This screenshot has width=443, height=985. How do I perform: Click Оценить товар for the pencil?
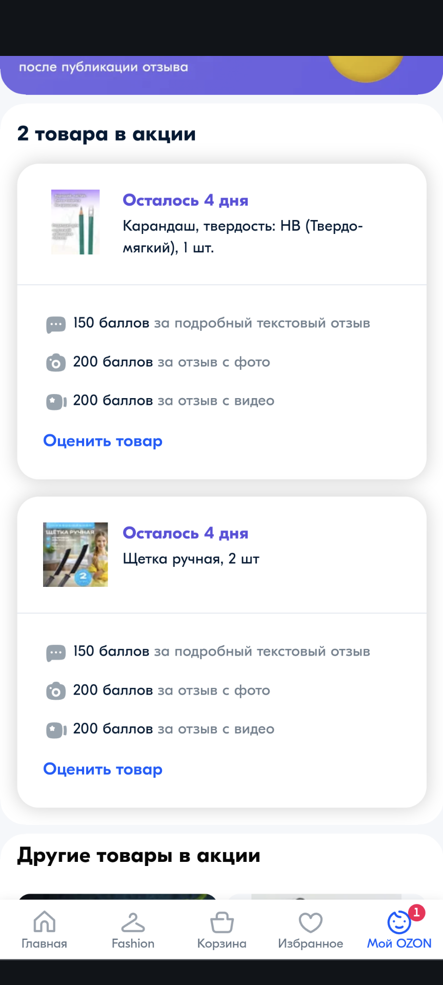(x=103, y=441)
